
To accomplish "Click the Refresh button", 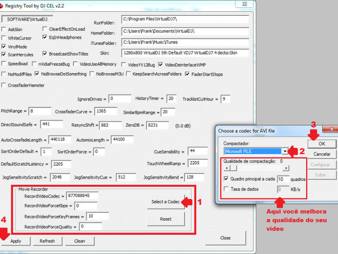I will (48, 241).
